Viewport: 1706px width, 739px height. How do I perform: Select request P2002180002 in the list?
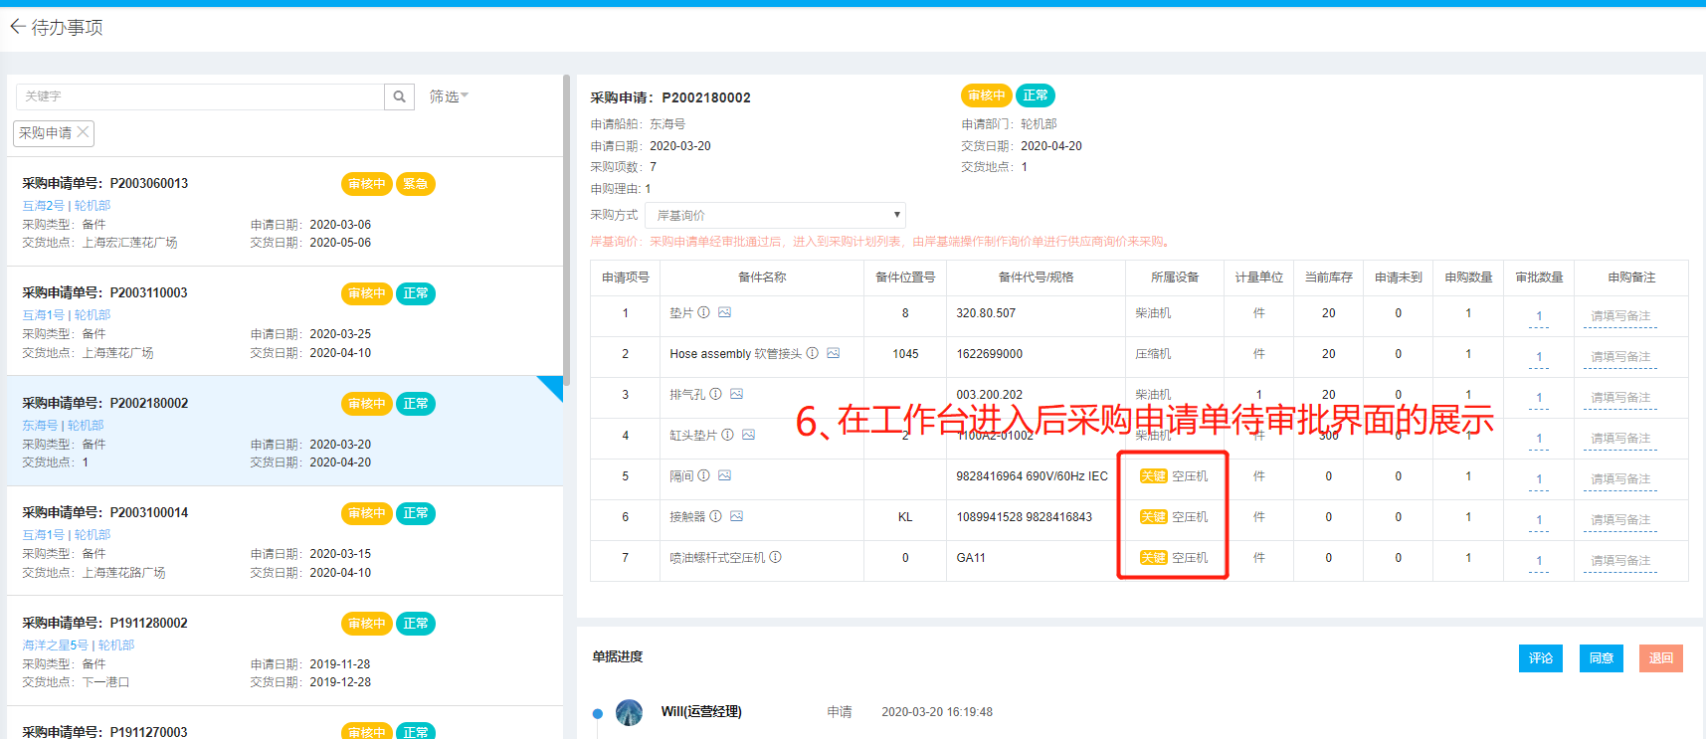coord(284,431)
